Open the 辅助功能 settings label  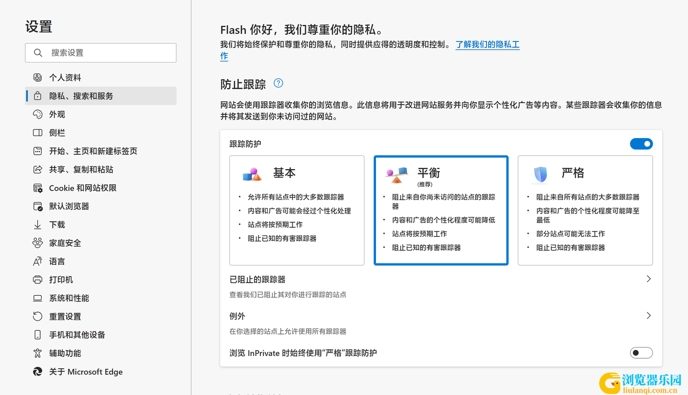(65, 353)
